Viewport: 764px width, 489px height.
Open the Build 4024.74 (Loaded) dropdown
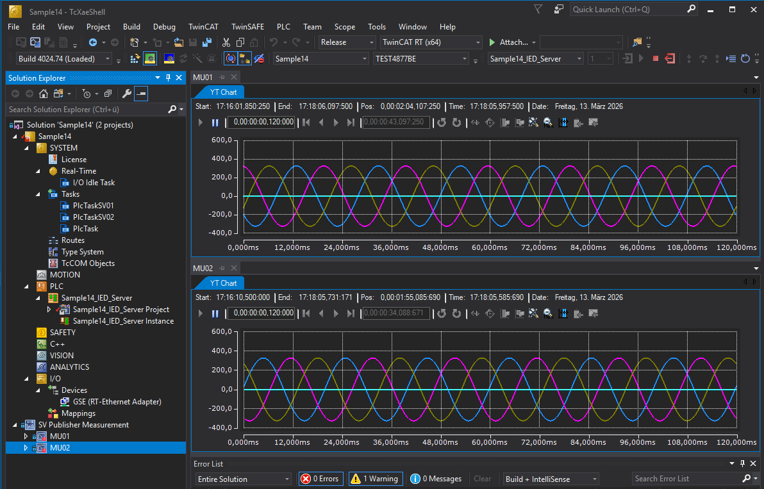pyautogui.click(x=64, y=59)
